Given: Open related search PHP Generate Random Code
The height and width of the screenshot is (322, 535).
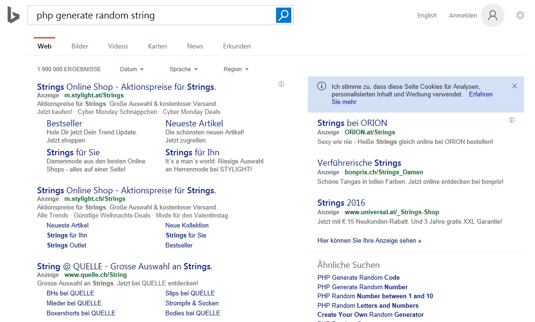Looking at the screenshot, I should pyautogui.click(x=358, y=277).
